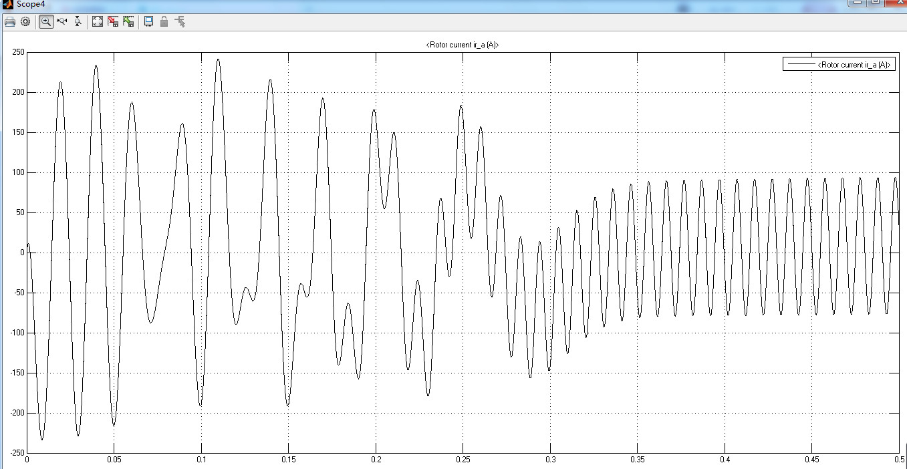Click the lock axes selection icon
The image size is (907, 469).
(164, 21)
